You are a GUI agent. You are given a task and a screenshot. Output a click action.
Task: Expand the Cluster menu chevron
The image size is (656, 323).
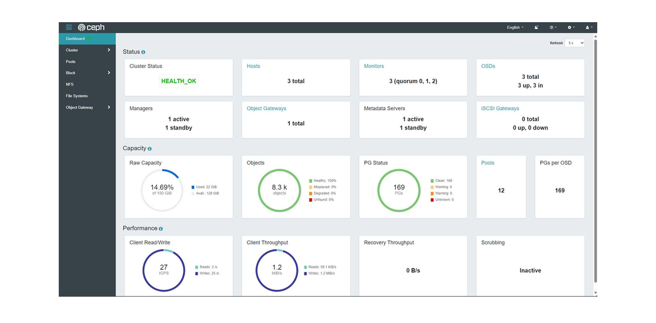pos(109,50)
